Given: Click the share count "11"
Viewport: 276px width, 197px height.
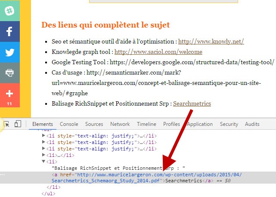Looking at the screenshot, I should point(9,104).
